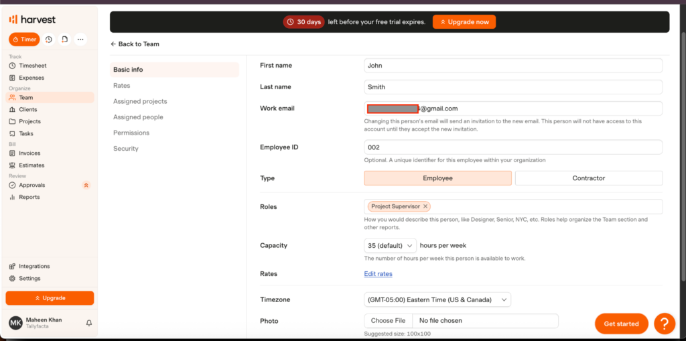Start the Timer button
686x341 pixels.
coord(24,40)
